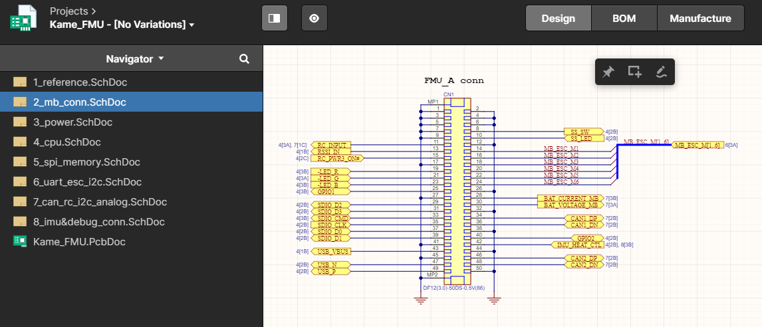This screenshot has height=327, width=762.
Task: Select the SDIO_CLK port
Action: (x=330, y=225)
